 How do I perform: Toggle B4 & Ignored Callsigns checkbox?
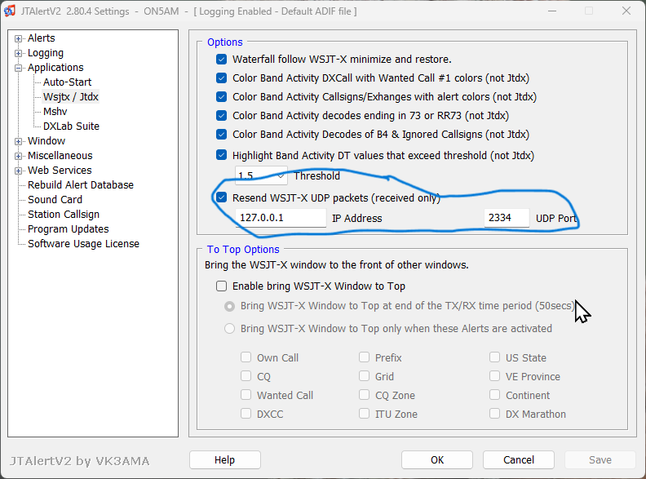(x=221, y=135)
